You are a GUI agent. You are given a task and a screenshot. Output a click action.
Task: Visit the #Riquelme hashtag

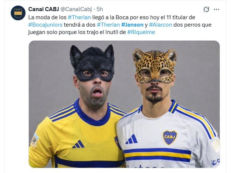coord(141,32)
